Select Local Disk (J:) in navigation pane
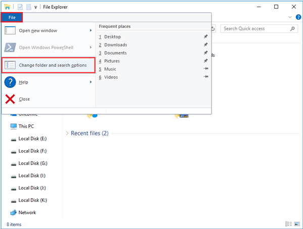This screenshot has height=229, width=303. click(x=32, y=188)
